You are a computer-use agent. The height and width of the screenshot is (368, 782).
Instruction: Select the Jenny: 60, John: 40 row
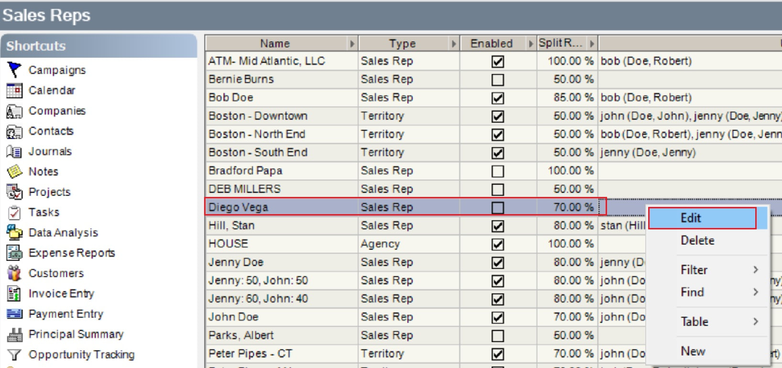[282, 299]
